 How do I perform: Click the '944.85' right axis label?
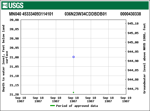coord(133,70)
